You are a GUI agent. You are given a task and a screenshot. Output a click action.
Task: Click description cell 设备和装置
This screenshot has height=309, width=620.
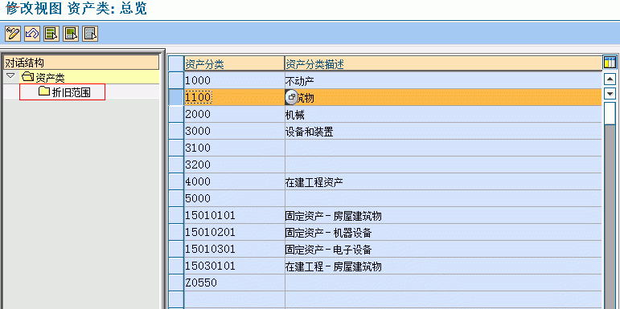point(443,131)
